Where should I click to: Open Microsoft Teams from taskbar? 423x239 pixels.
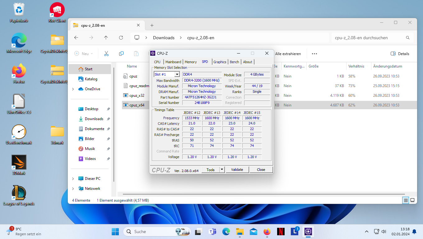click(212, 232)
